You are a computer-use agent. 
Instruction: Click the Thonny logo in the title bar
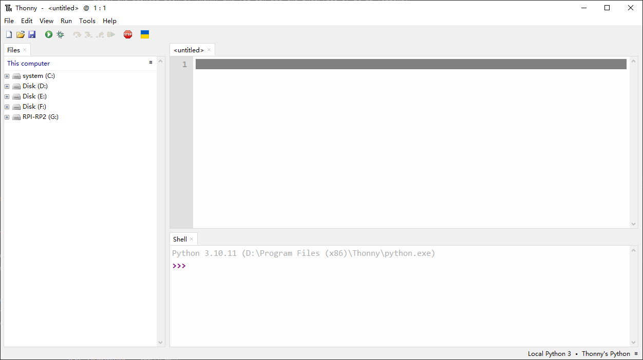point(9,8)
